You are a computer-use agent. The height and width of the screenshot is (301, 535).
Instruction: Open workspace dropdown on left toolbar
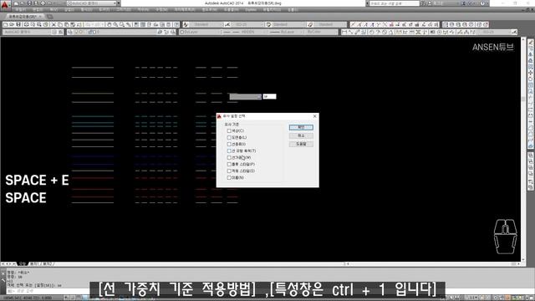(x=28, y=32)
